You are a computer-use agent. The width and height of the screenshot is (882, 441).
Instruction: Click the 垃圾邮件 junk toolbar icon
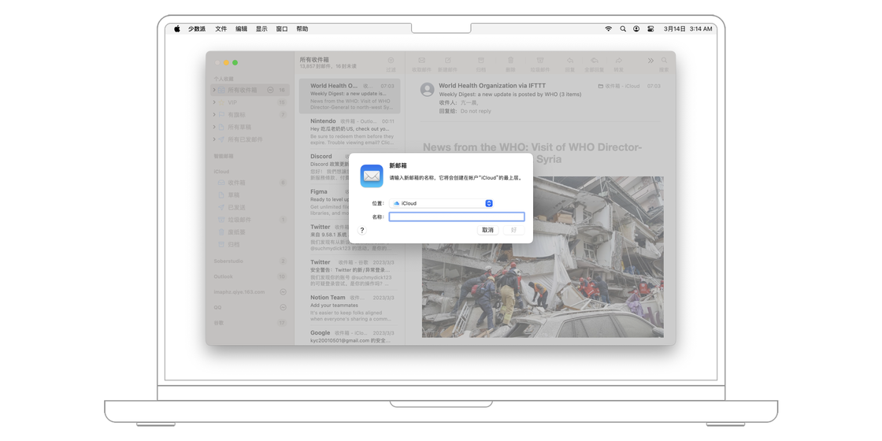click(540, 61)
